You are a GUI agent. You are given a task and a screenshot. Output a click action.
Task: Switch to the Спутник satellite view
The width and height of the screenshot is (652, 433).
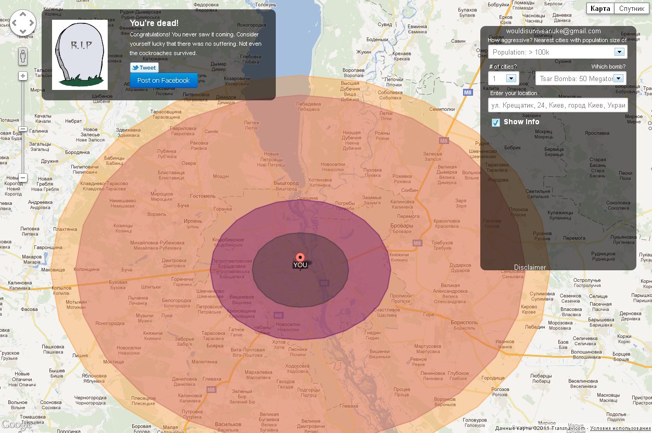pos(632,9)
